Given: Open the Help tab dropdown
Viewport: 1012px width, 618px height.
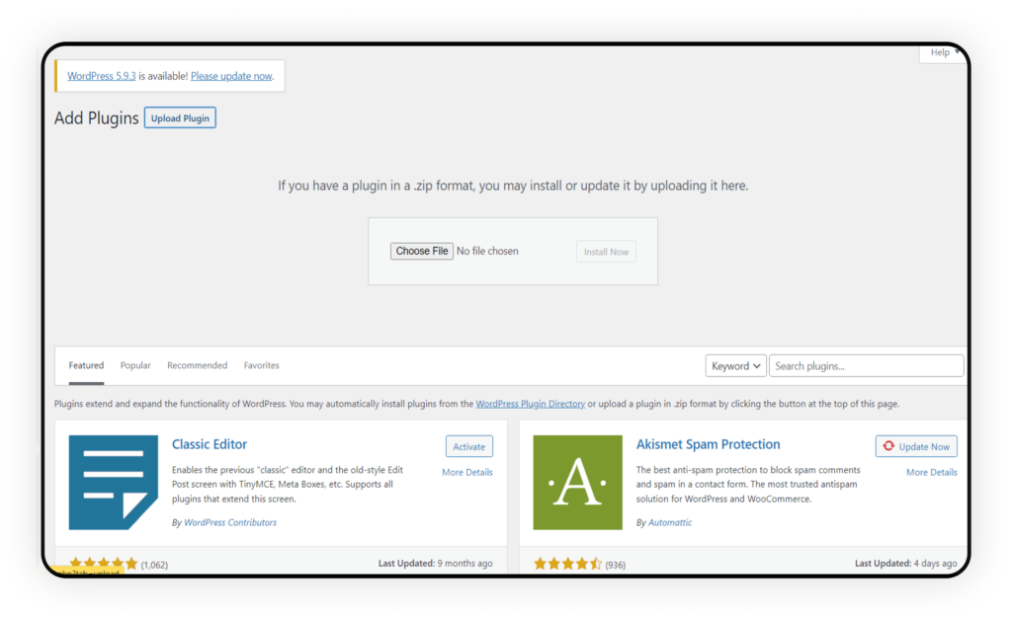Looking at the screenshot, I should [943, 53].
